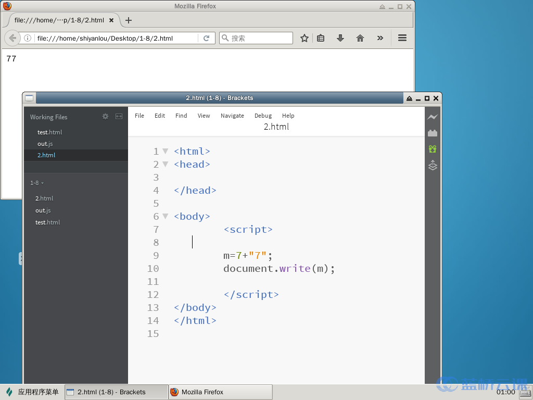Click the green update notification icon

pyautogui.click(x=433, y=149)
